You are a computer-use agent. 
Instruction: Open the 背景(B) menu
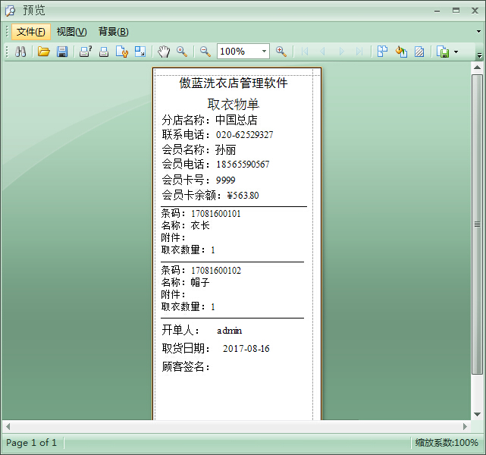114,32
